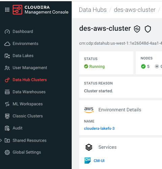Click the shield icon with arrows beside cluster name

[137, 29]
